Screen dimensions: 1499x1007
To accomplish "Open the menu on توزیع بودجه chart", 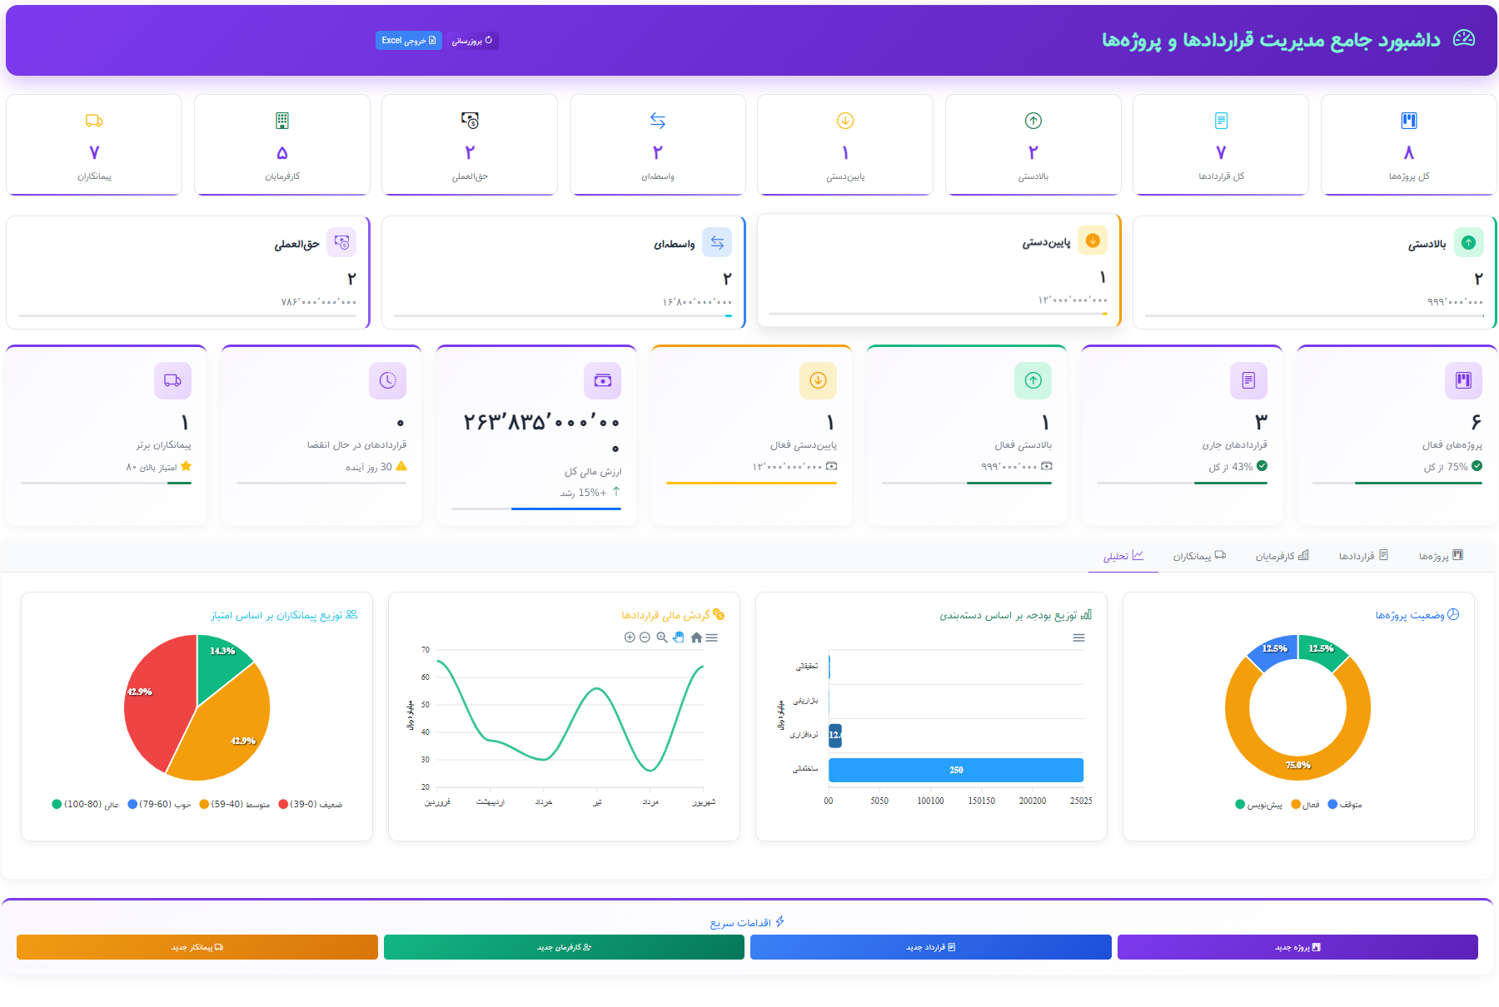I will pos(1079,637).
